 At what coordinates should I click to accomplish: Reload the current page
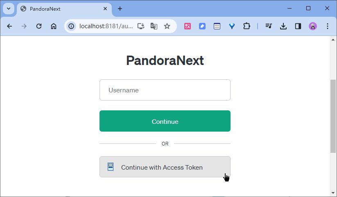[39, 26]
